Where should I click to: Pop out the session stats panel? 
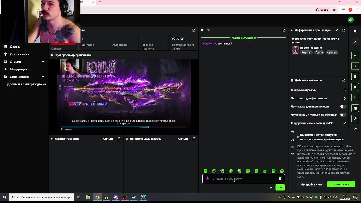(193, 30)
